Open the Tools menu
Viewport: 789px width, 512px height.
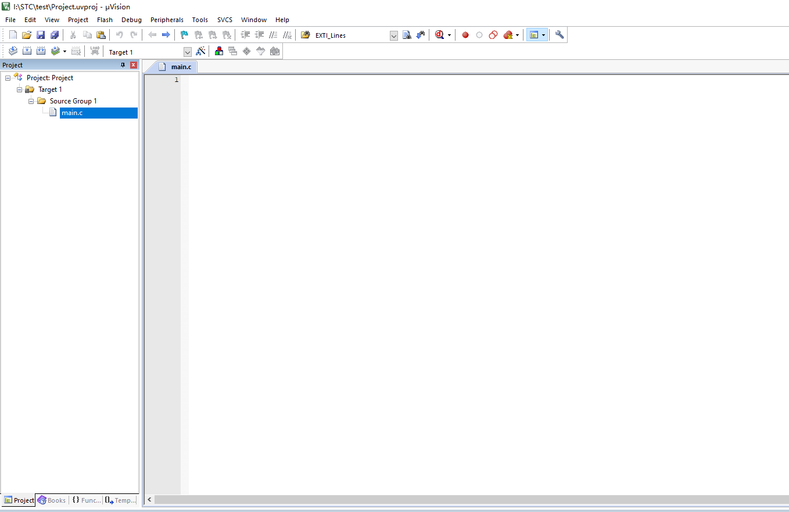pos(200,20)
